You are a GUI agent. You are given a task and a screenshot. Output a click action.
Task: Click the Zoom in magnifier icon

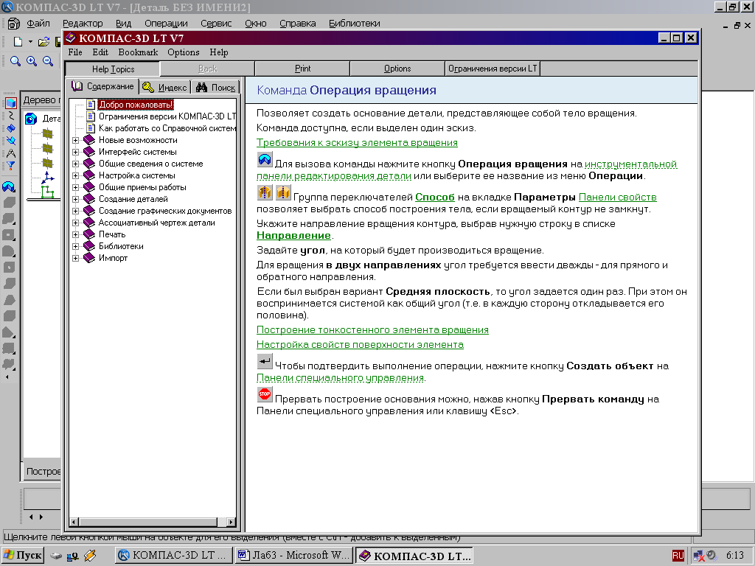pos(32,61)
